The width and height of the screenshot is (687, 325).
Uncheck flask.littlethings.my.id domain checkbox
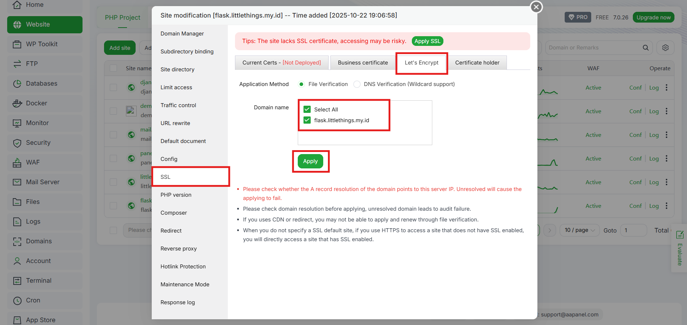point(307,120)
